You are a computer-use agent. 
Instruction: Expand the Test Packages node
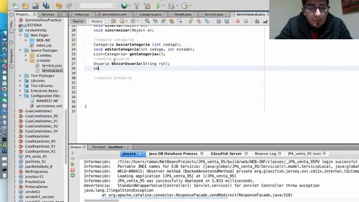click(20, 76)
